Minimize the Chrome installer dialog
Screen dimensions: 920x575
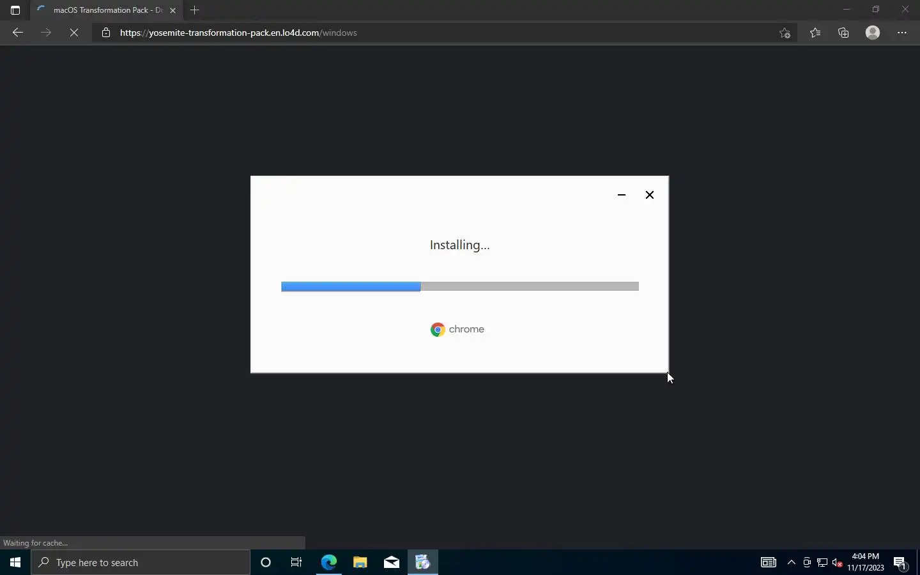pyautogui.click(x=622, y=195)
